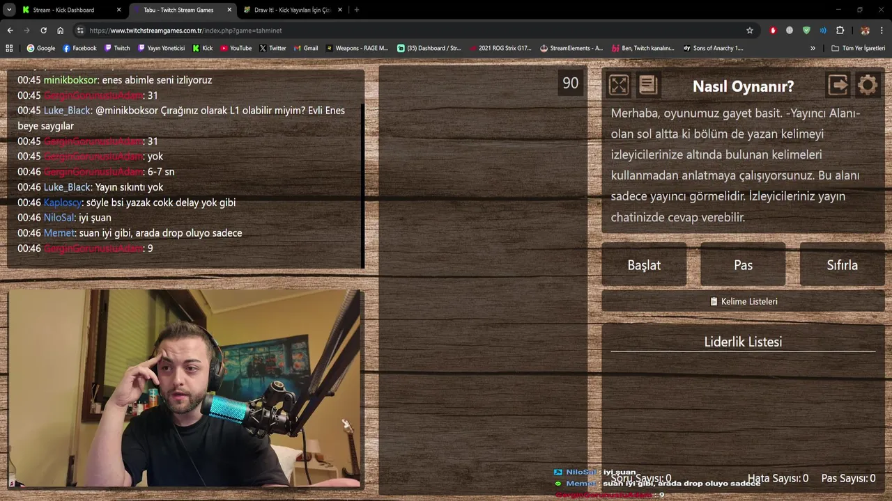Open the Sons of Anarchy bookmark

(x=713, y=48)
